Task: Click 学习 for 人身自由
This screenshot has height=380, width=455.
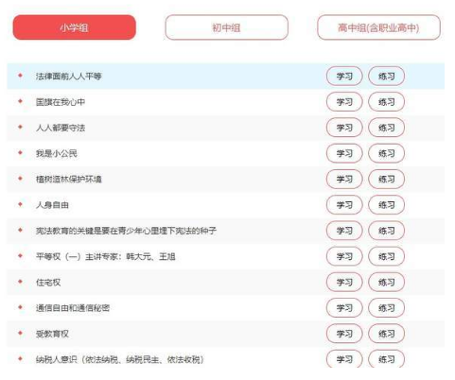Action: [x=344, y=205]
